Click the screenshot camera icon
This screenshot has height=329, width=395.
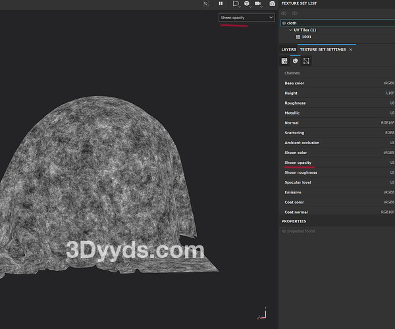click(272, 3)
